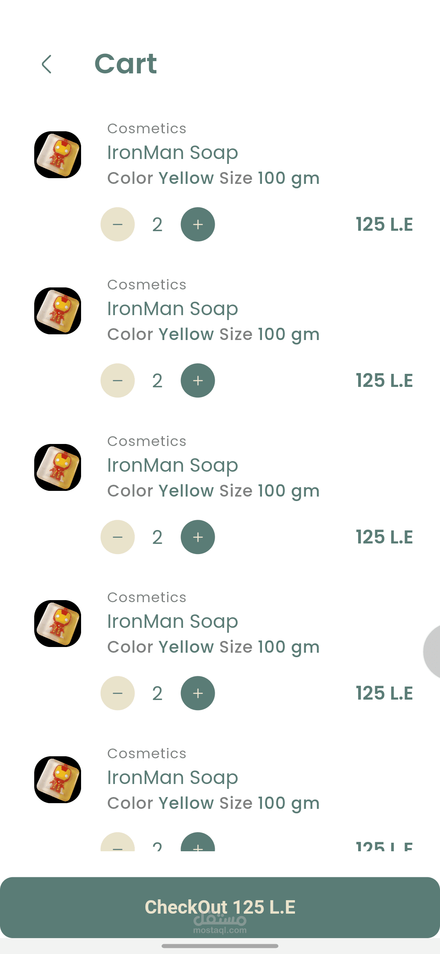The width and height of the screenshot is (440, 954).
Task: Tap minus button on the fourth cart item
Action: tap(118, 693)
